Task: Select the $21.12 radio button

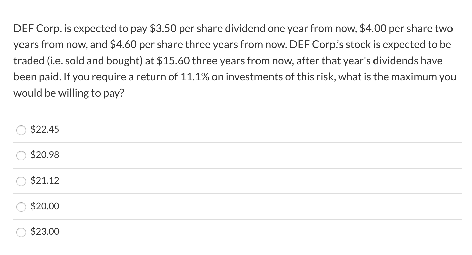Action: click(x=21, y=181)
